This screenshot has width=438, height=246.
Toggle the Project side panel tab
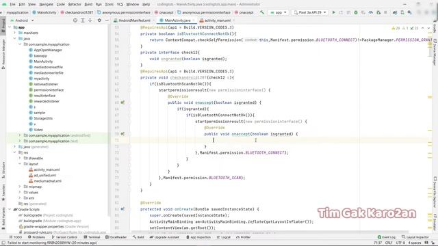3,26
